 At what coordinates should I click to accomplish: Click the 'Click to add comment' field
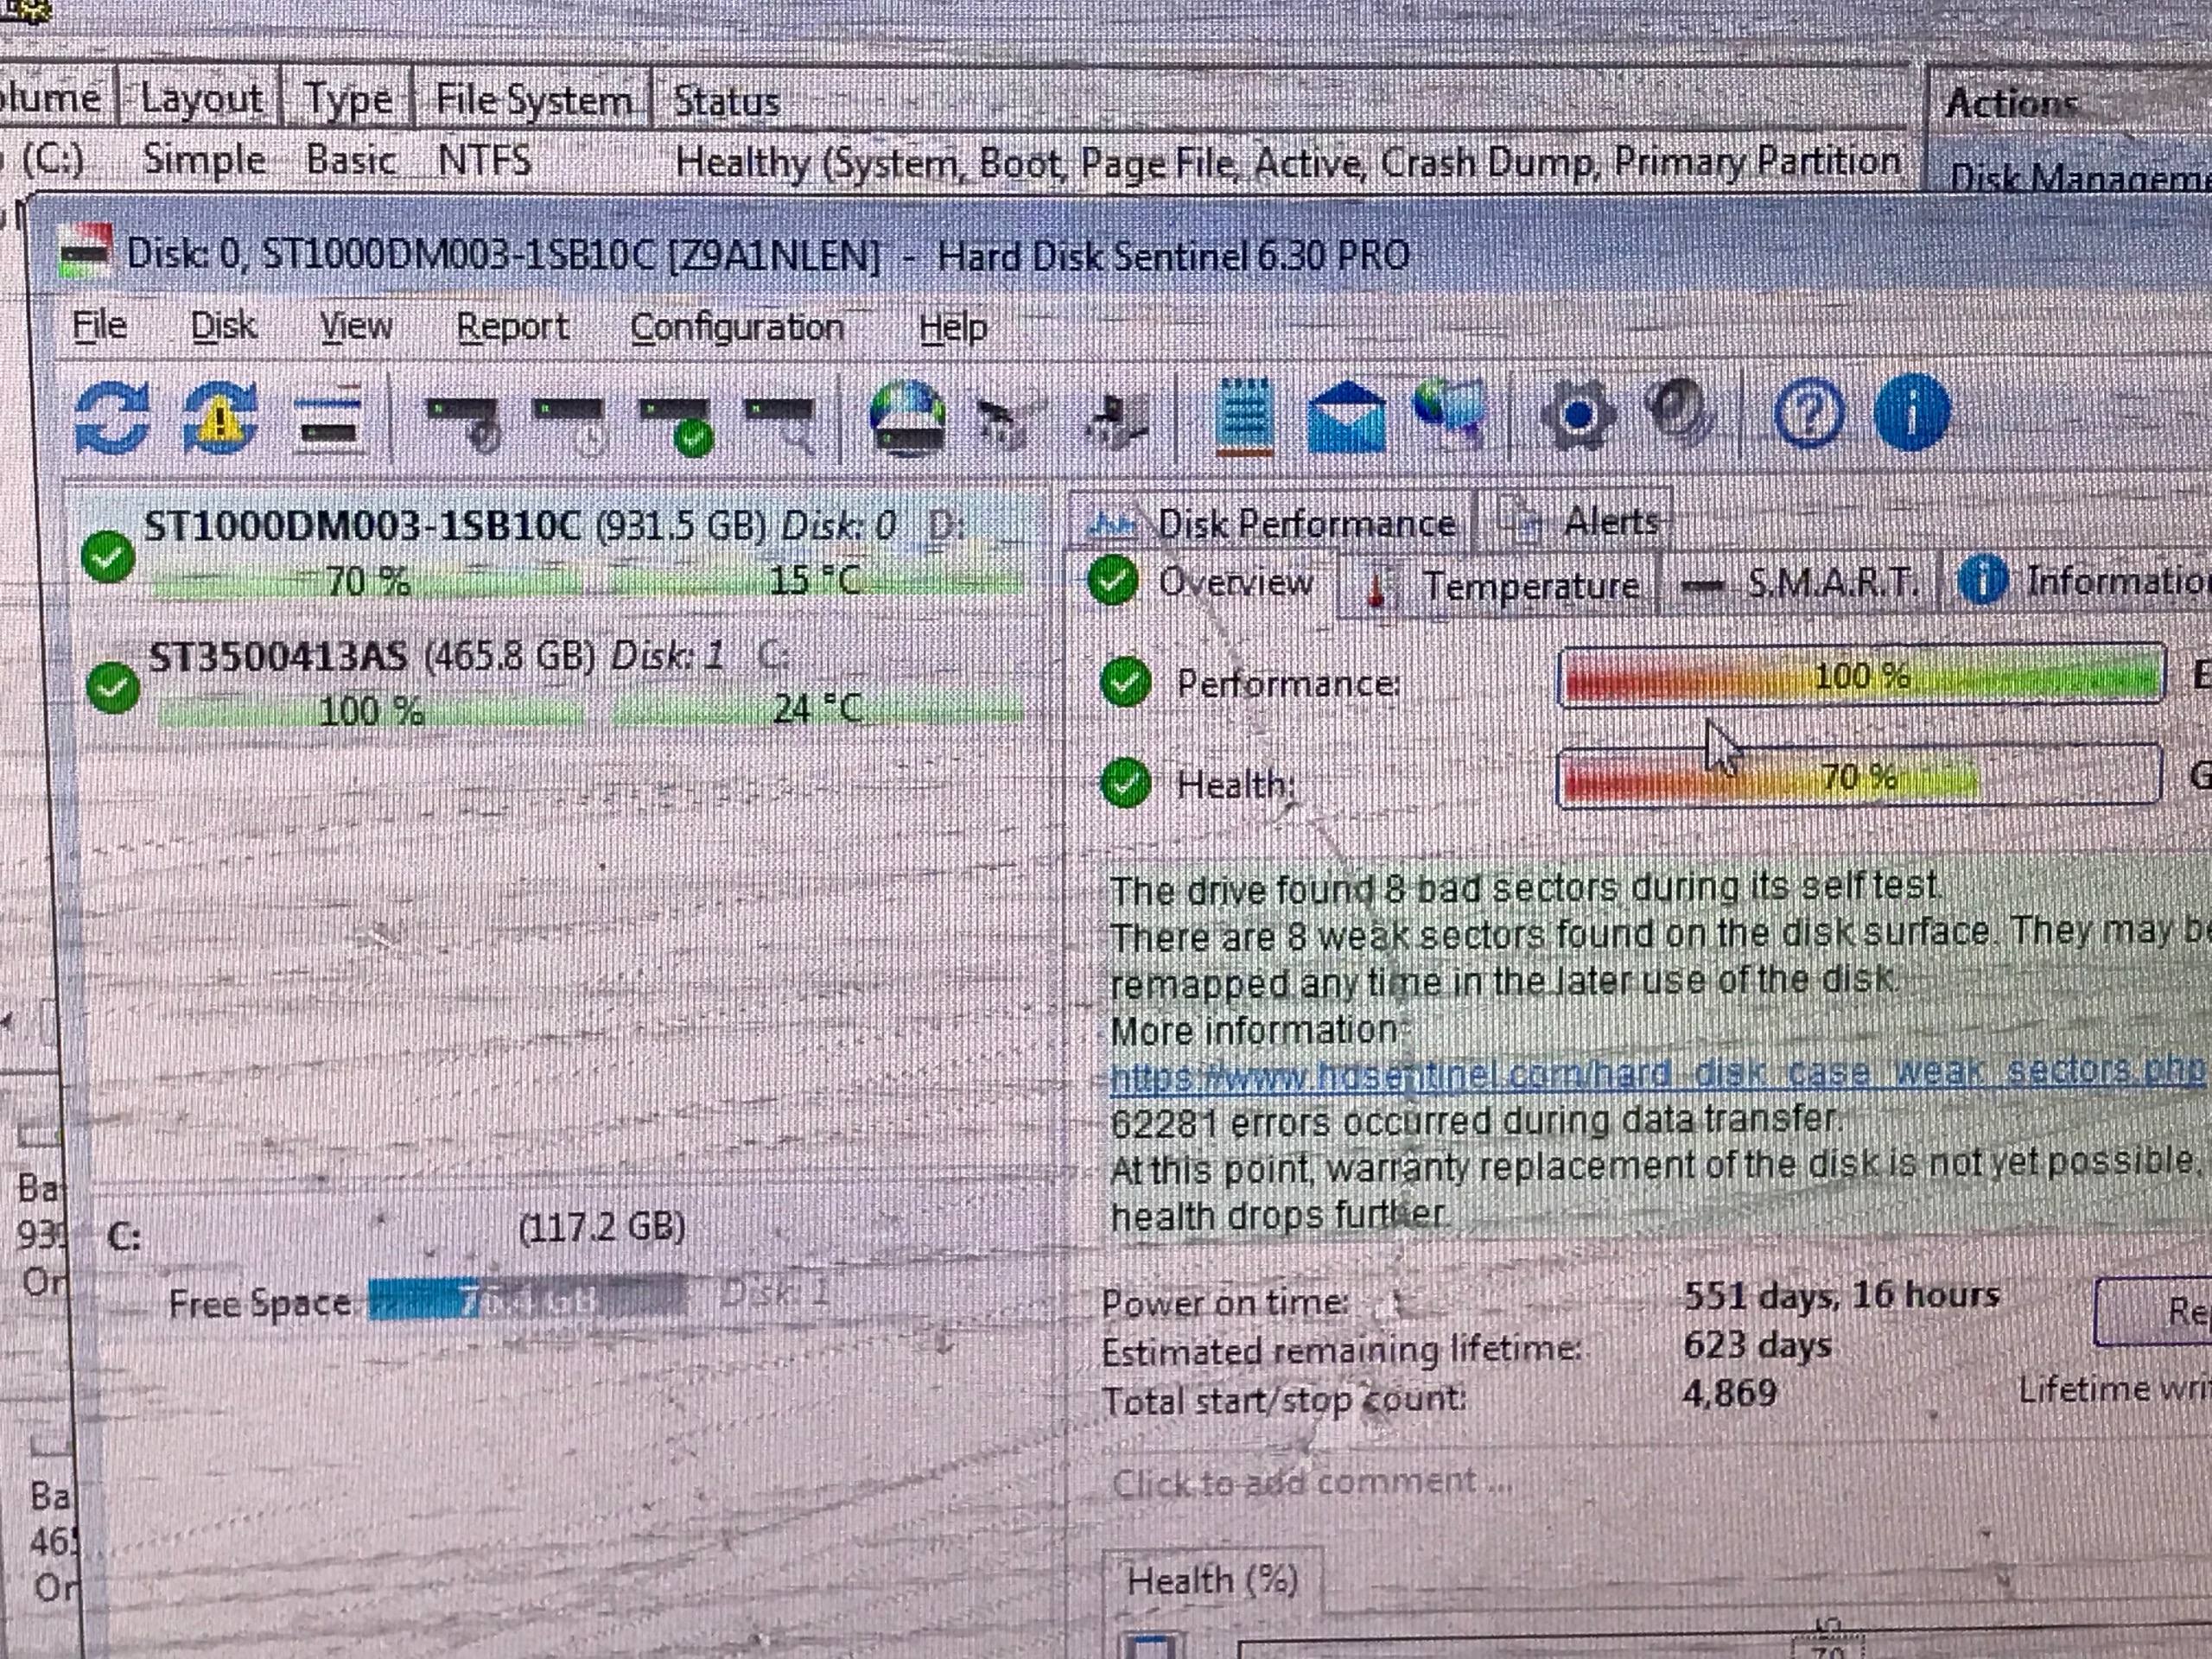[x=1310, y=1481]
